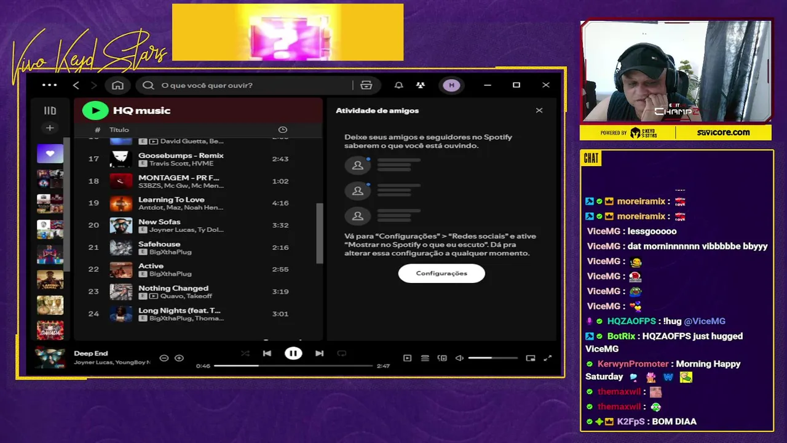Toggle repeat mode
Screen dimensions: 787x443
tap(342, 353)
